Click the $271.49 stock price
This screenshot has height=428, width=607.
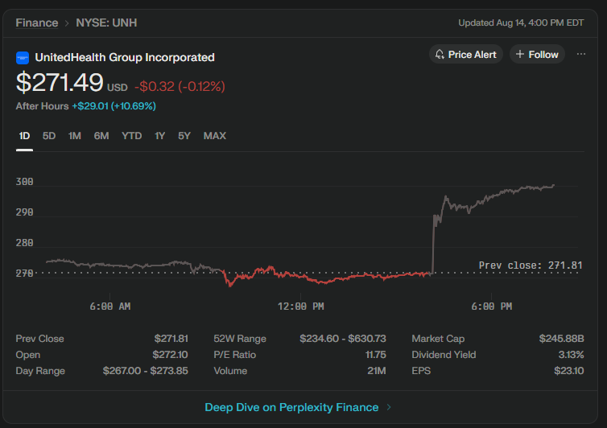[60, 82]
